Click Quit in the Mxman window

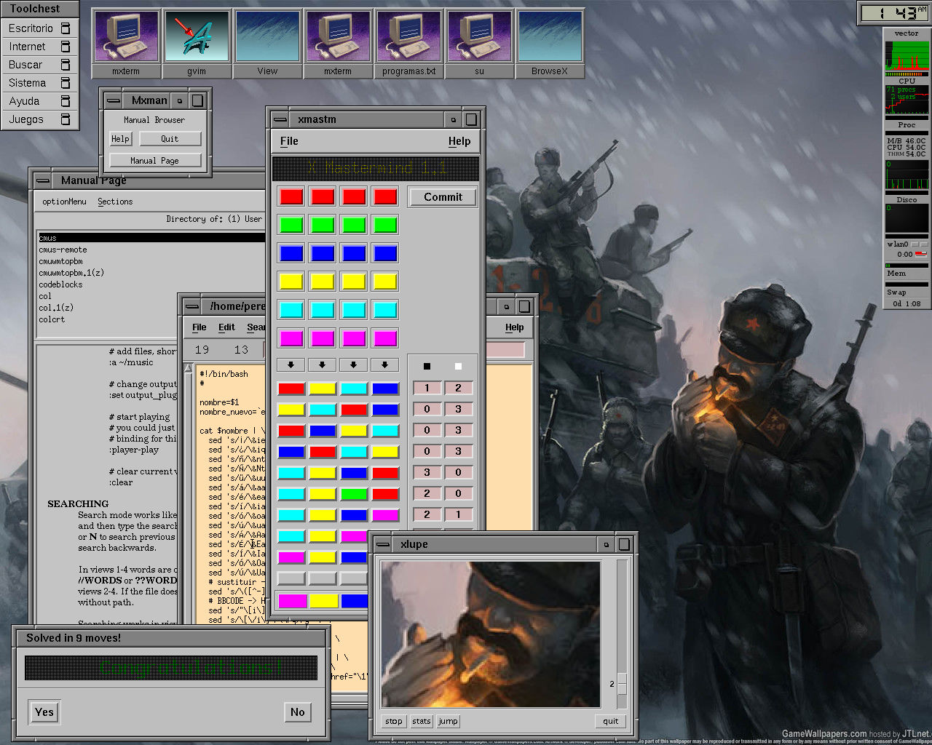[170, 139]
